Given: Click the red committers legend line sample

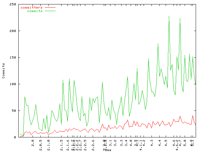Looking at the screenshot, I should [50, 7].
